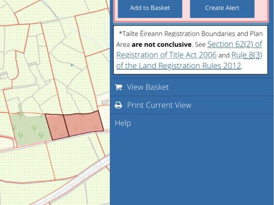This screenshot has width=274, height=205.
Task: Click the printer icon
Action: [118, 105]
